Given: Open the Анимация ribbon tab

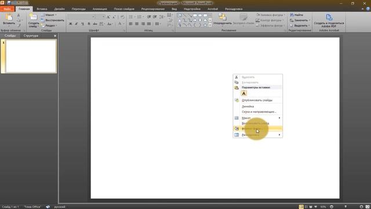Looking at the screenshot, I should click(100, 9).
